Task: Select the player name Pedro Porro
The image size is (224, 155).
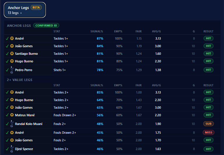Action: tap(24, 70)
